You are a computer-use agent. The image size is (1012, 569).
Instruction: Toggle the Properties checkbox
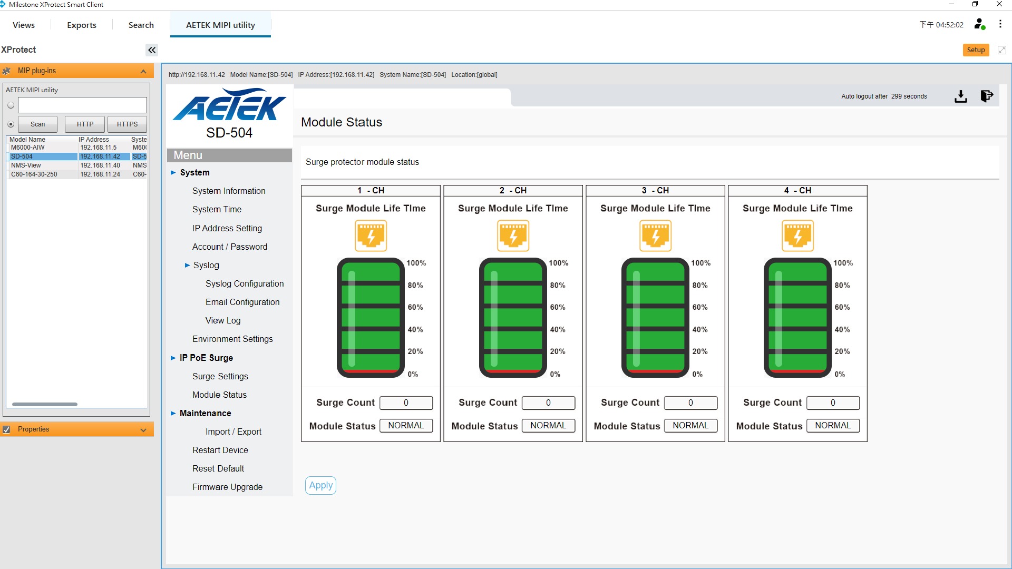[x=7, y=429]
